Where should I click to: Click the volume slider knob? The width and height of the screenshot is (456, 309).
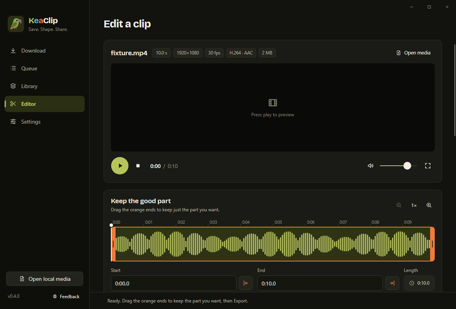[x=407, y=166]
